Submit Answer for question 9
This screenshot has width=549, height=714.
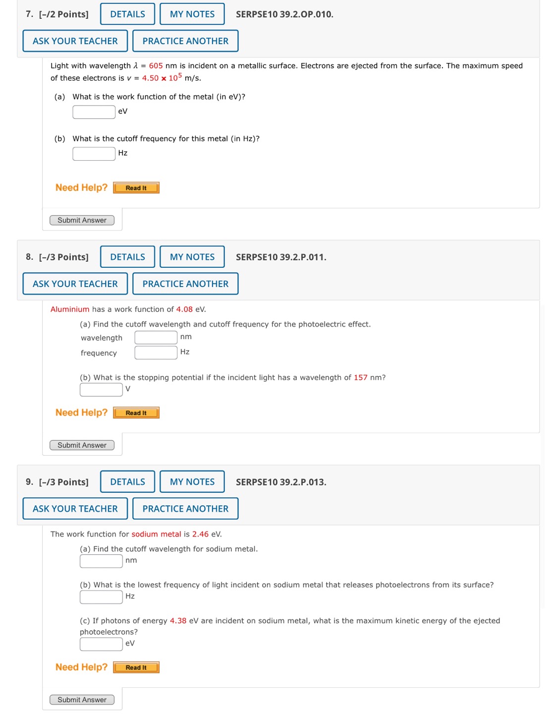click(82, 699)
